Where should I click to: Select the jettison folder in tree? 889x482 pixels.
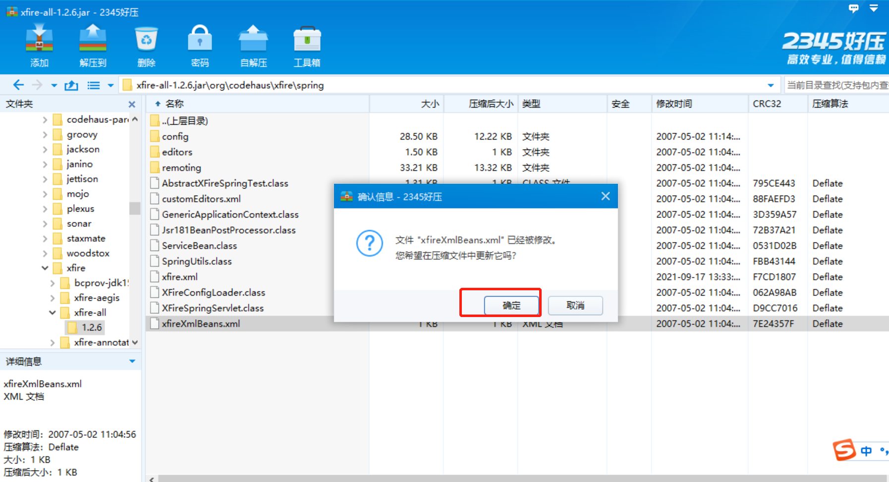[x=75, y=179]
